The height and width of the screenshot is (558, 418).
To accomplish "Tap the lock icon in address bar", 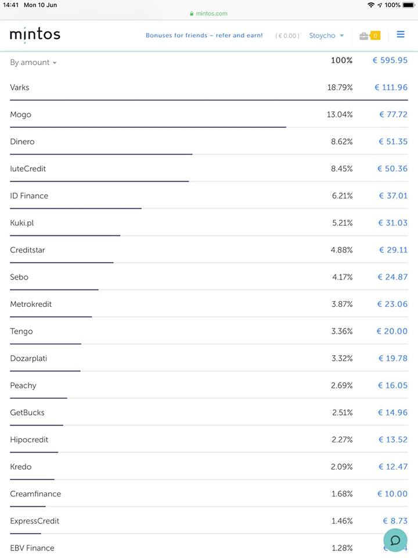I will (192, 13).
